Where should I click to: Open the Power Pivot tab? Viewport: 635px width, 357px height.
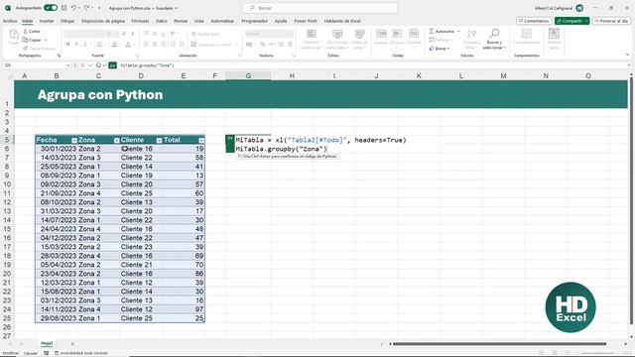point(306,21)
